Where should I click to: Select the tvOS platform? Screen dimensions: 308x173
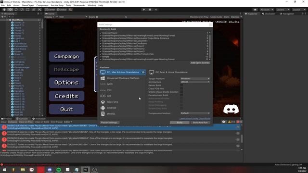pos(123,84)
